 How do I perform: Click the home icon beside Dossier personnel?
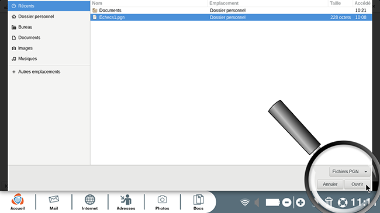tap(14, 16)
